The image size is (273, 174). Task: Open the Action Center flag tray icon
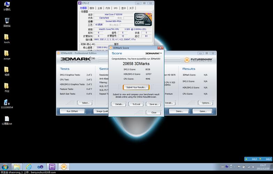pos(239,167)
